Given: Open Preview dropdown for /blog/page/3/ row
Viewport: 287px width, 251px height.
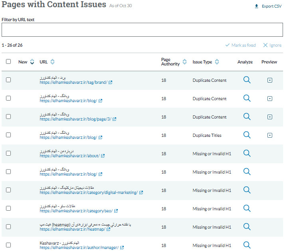Looking at the screenshot, I should pos(269,117).
